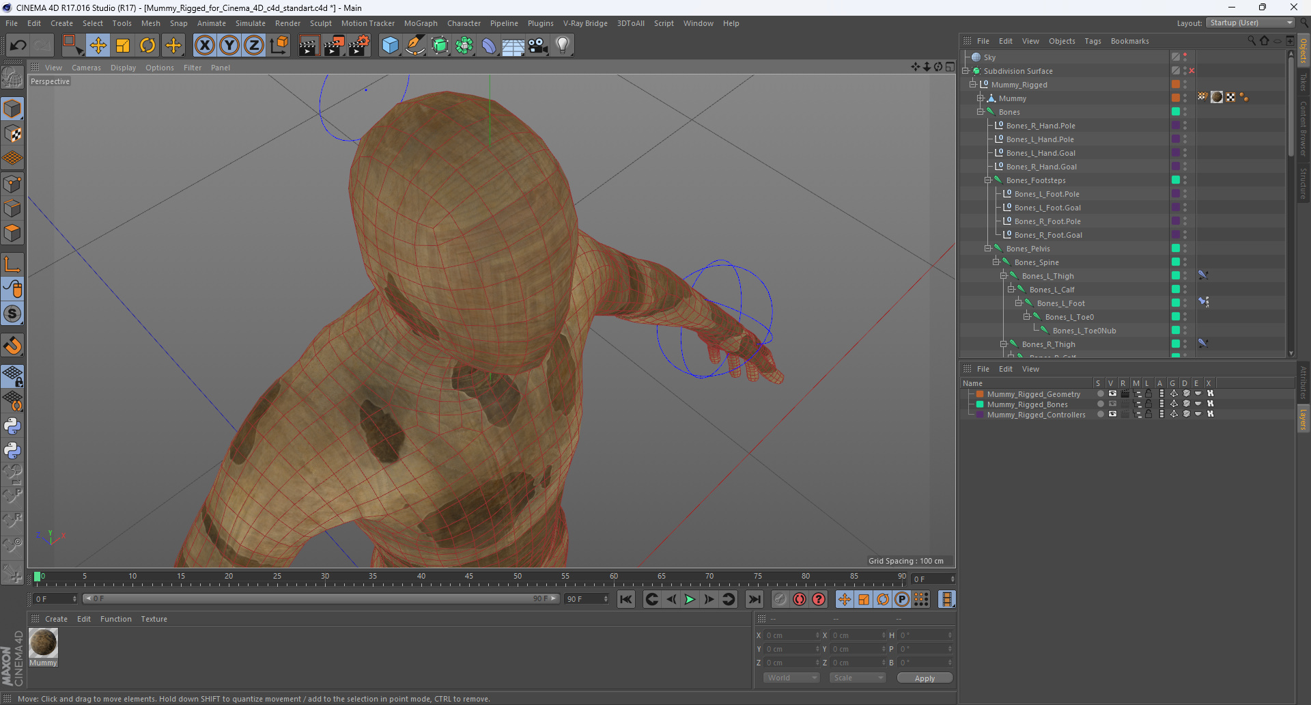Click the Camera object icon
1311x705 pixels.
click(x=538, y=46)
